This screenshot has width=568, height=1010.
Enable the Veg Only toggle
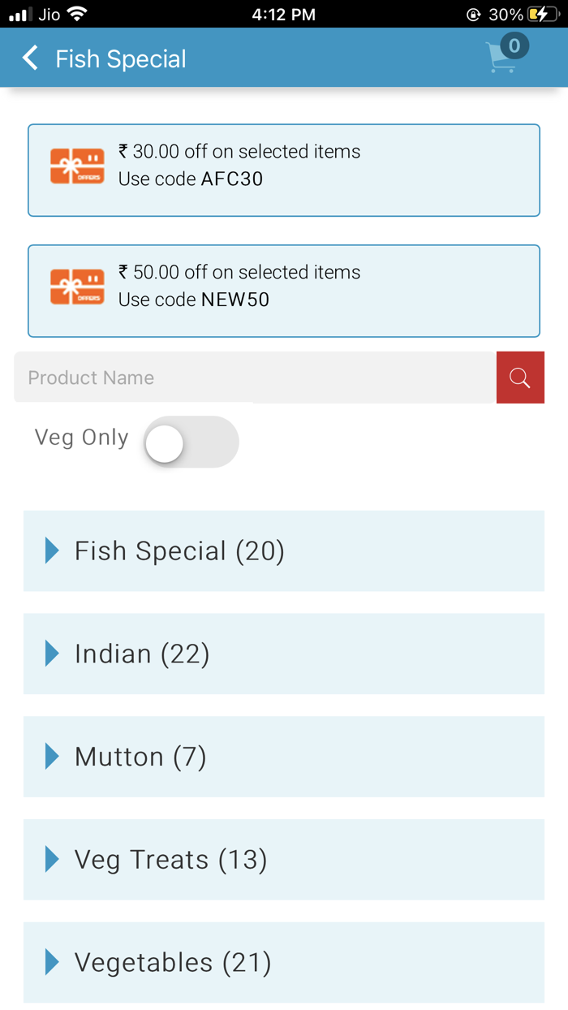(191, 442)
